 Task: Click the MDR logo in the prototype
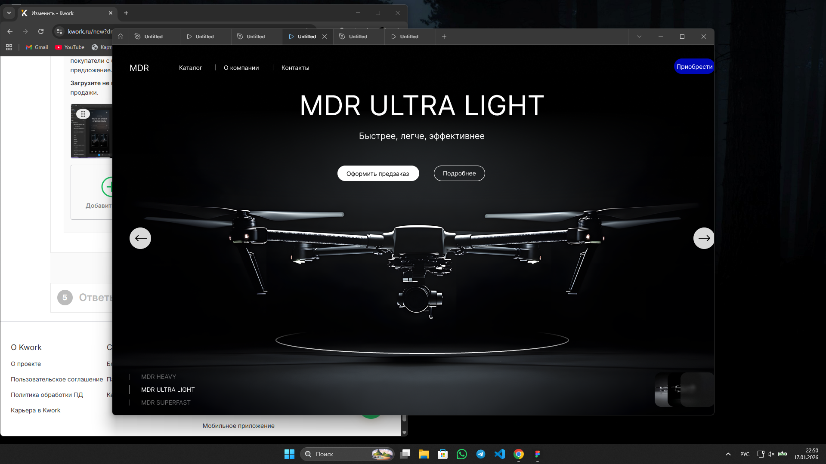tap(139, 68)
